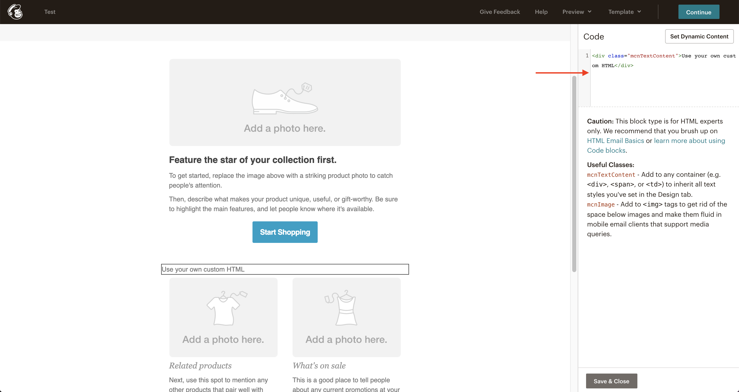The image size is (739, 392).
Task: Expand the Preview dropdown menu
Action: 577,12
